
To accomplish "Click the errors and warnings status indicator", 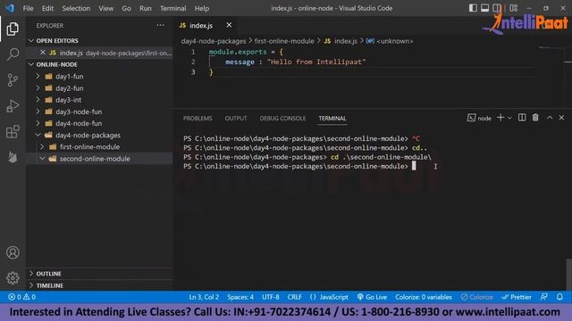I will 21,297.
